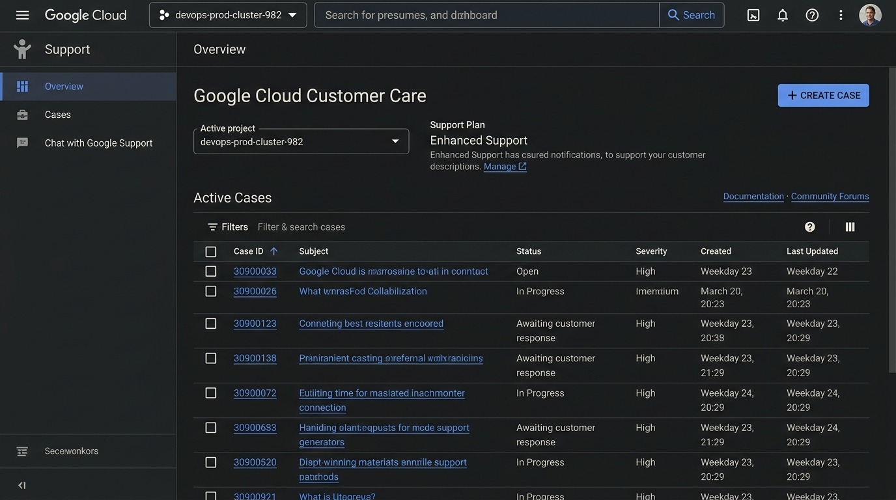The width and height of the screenshot is (896, 500).
Task: Select checkbox for case 30900025
Action: [210, 291]
